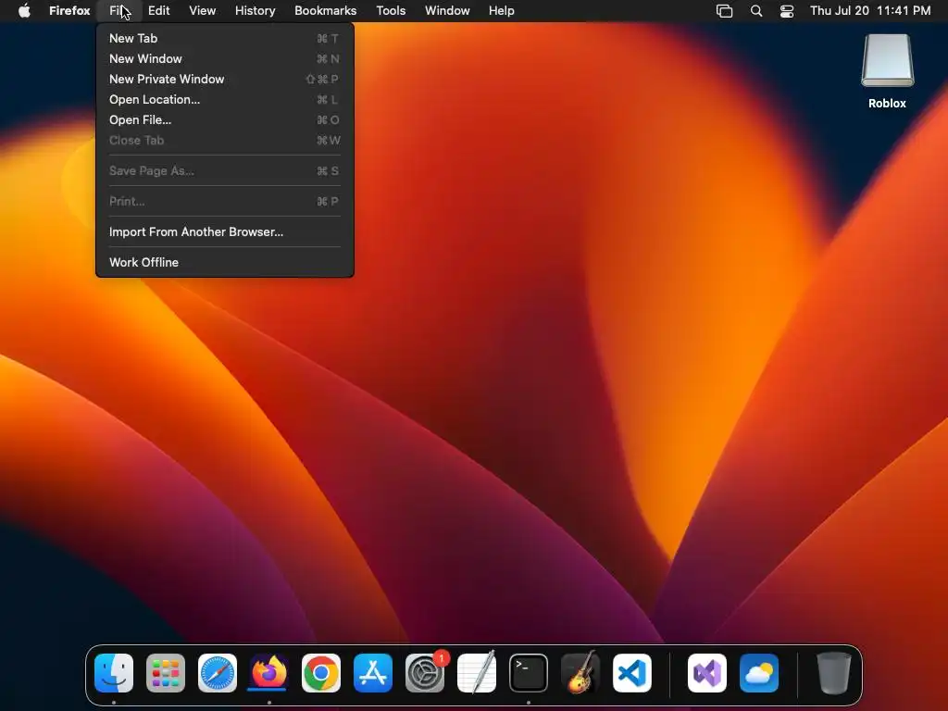The image size is (948, 711).
Task: Open the App Store Dock icon
Action: point(373,673)
